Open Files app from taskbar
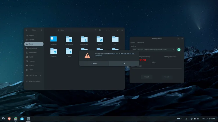 [16, 119]
